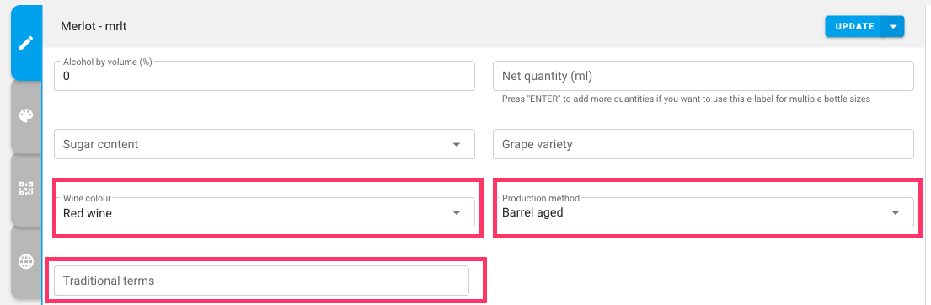
Task: Click the Production method dropdown arrow
Action: point(896,213)
